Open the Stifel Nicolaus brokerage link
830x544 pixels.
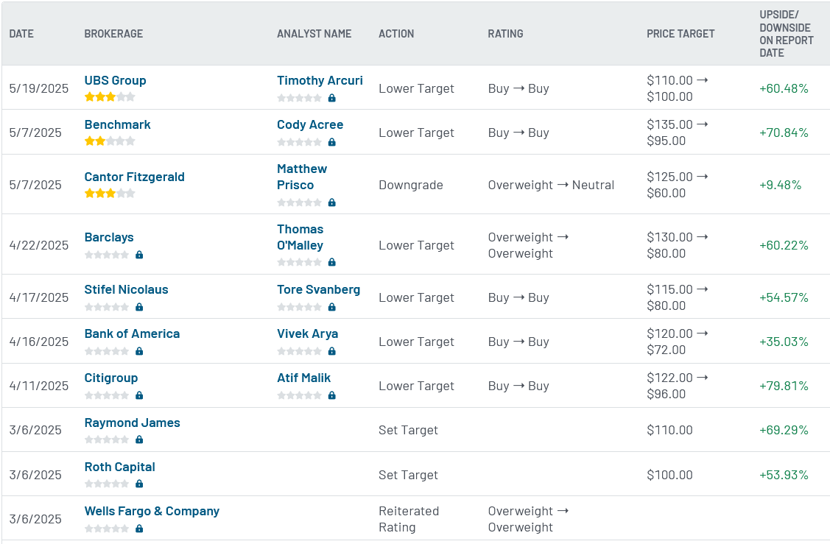pyautogui.click(x=126, y=289)
